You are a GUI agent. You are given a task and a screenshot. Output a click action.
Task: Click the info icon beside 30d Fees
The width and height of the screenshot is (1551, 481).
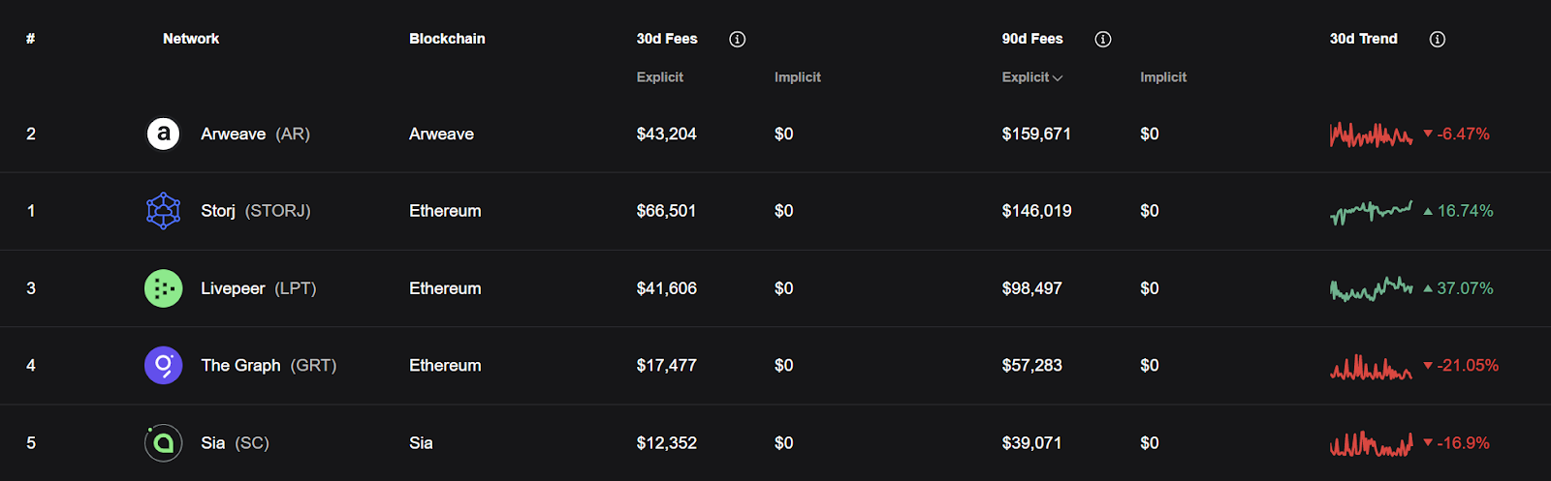[x=737, y=40]
